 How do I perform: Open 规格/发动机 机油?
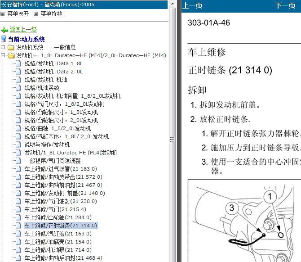46,80
